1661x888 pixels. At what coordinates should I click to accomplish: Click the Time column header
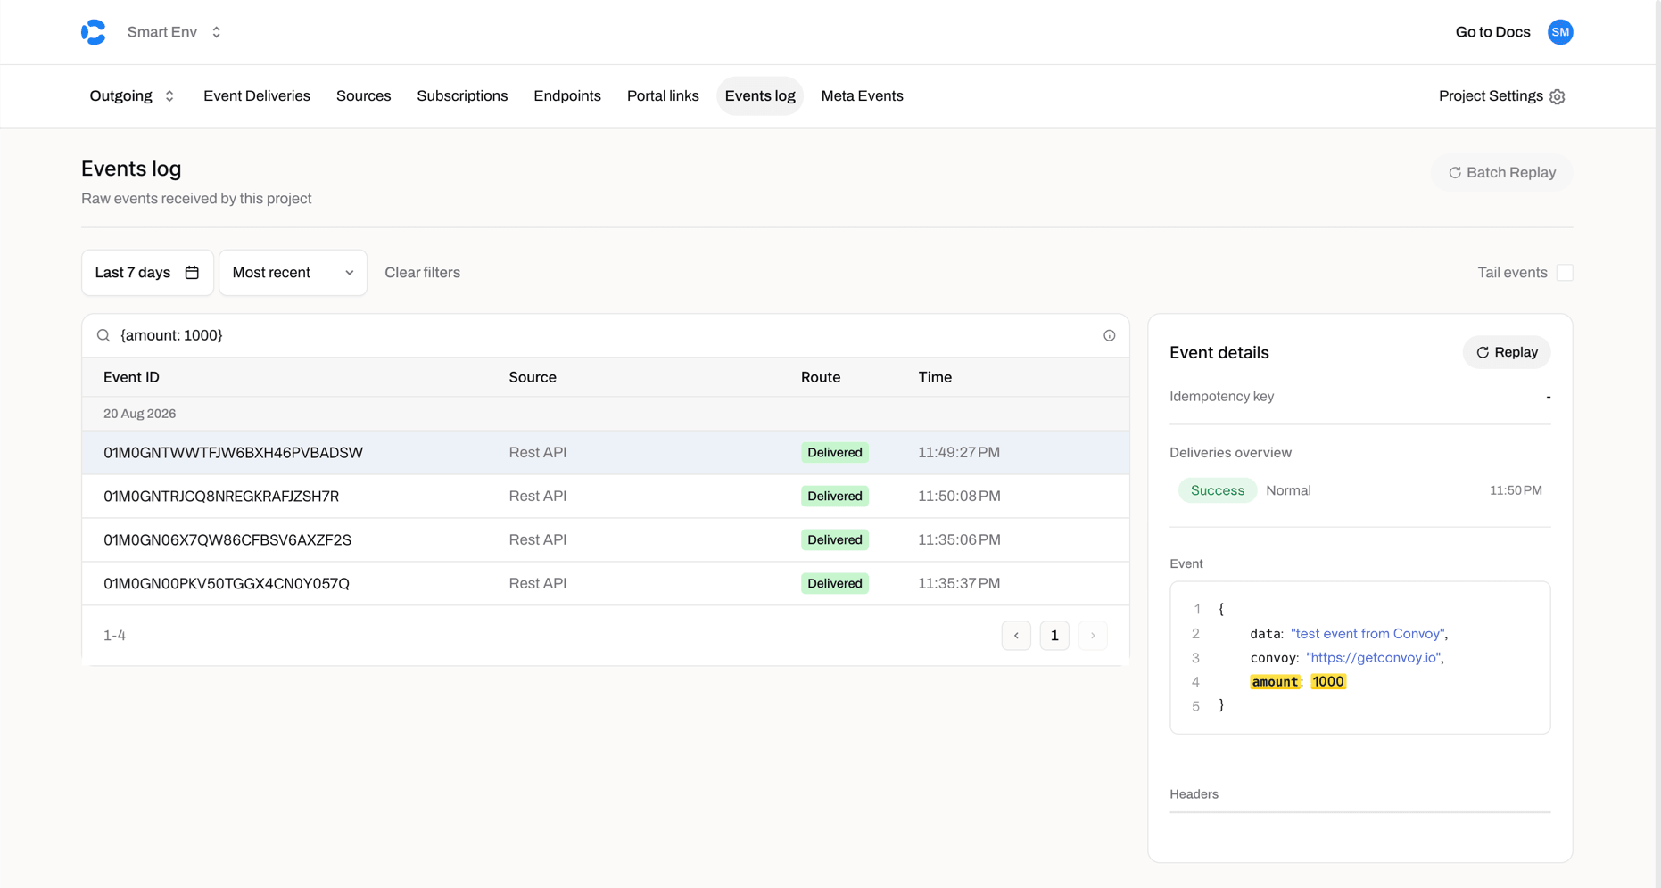(x=935, y=377)
